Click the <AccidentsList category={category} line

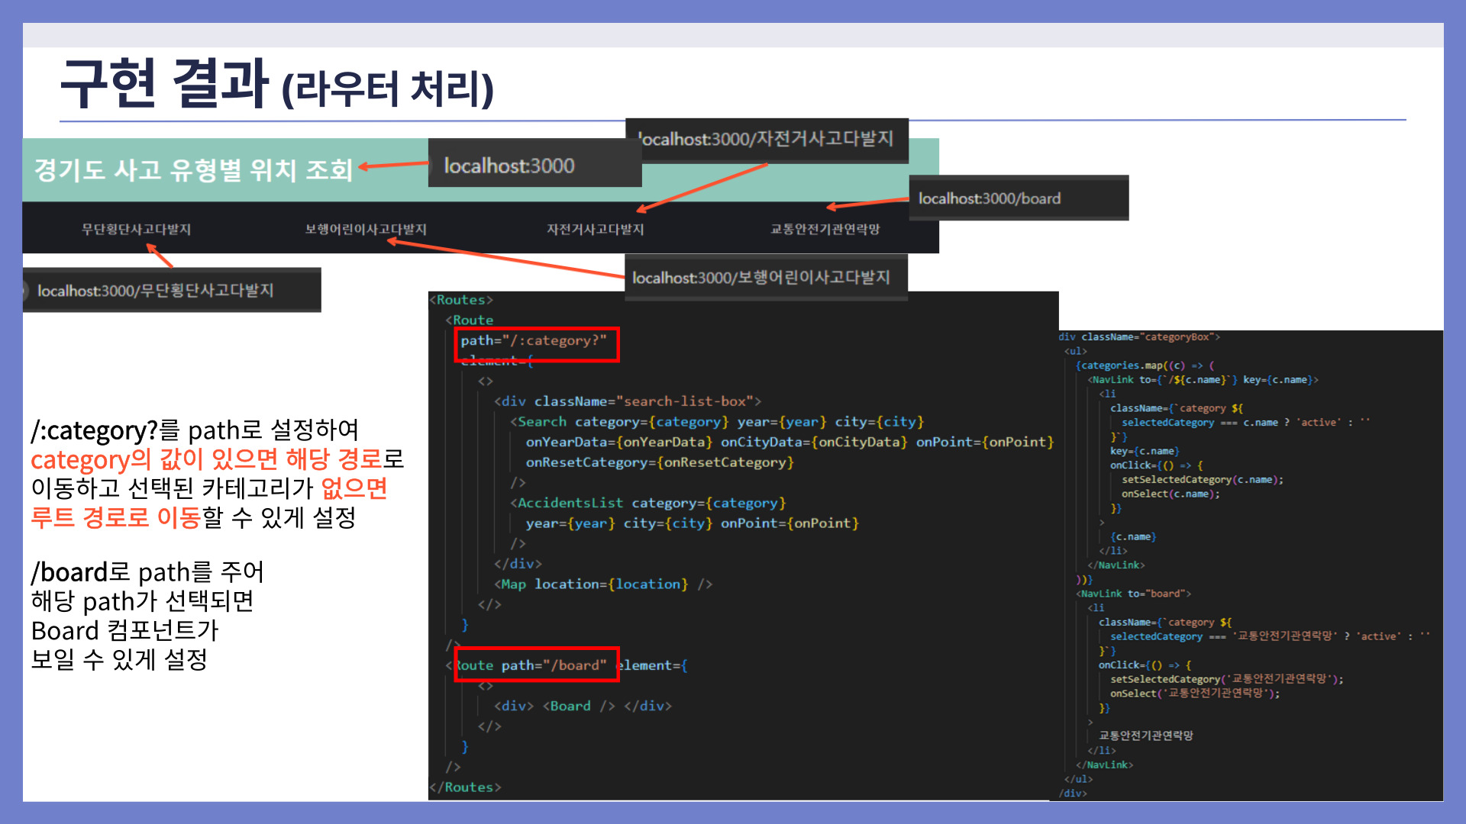coord(648,503)
